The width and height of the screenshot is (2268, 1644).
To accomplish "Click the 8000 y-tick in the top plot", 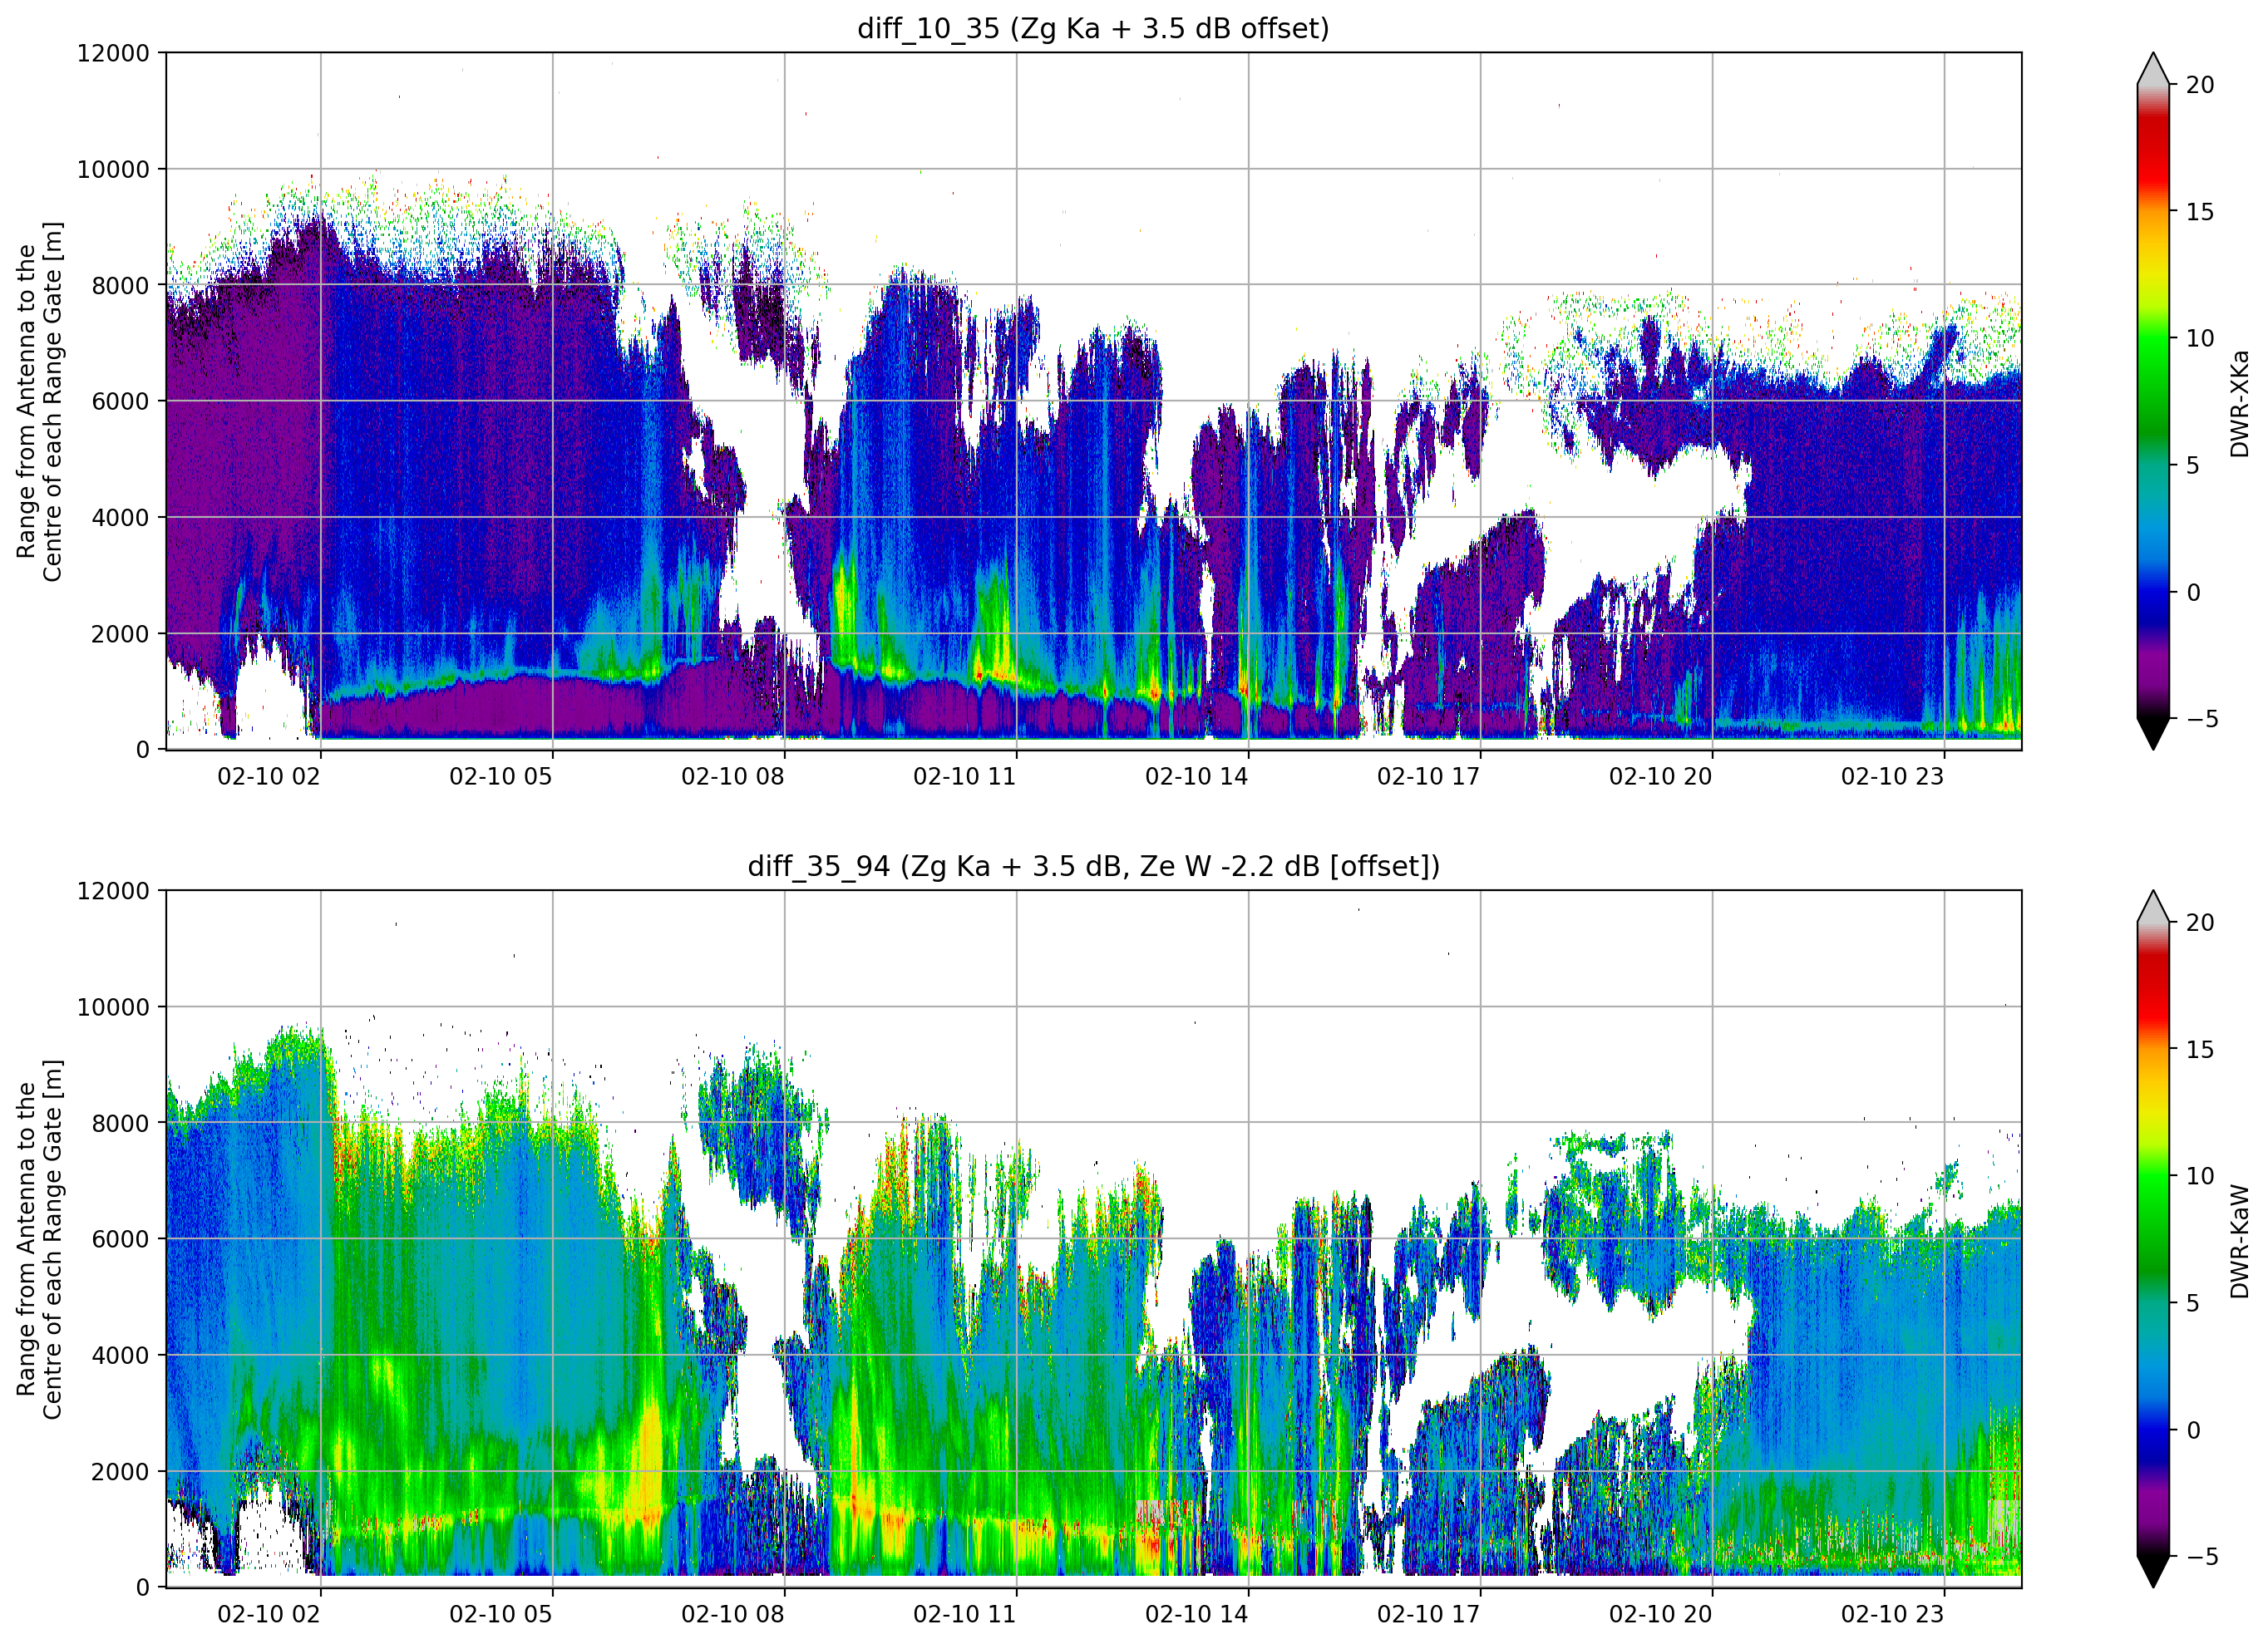I will [120, 285].
